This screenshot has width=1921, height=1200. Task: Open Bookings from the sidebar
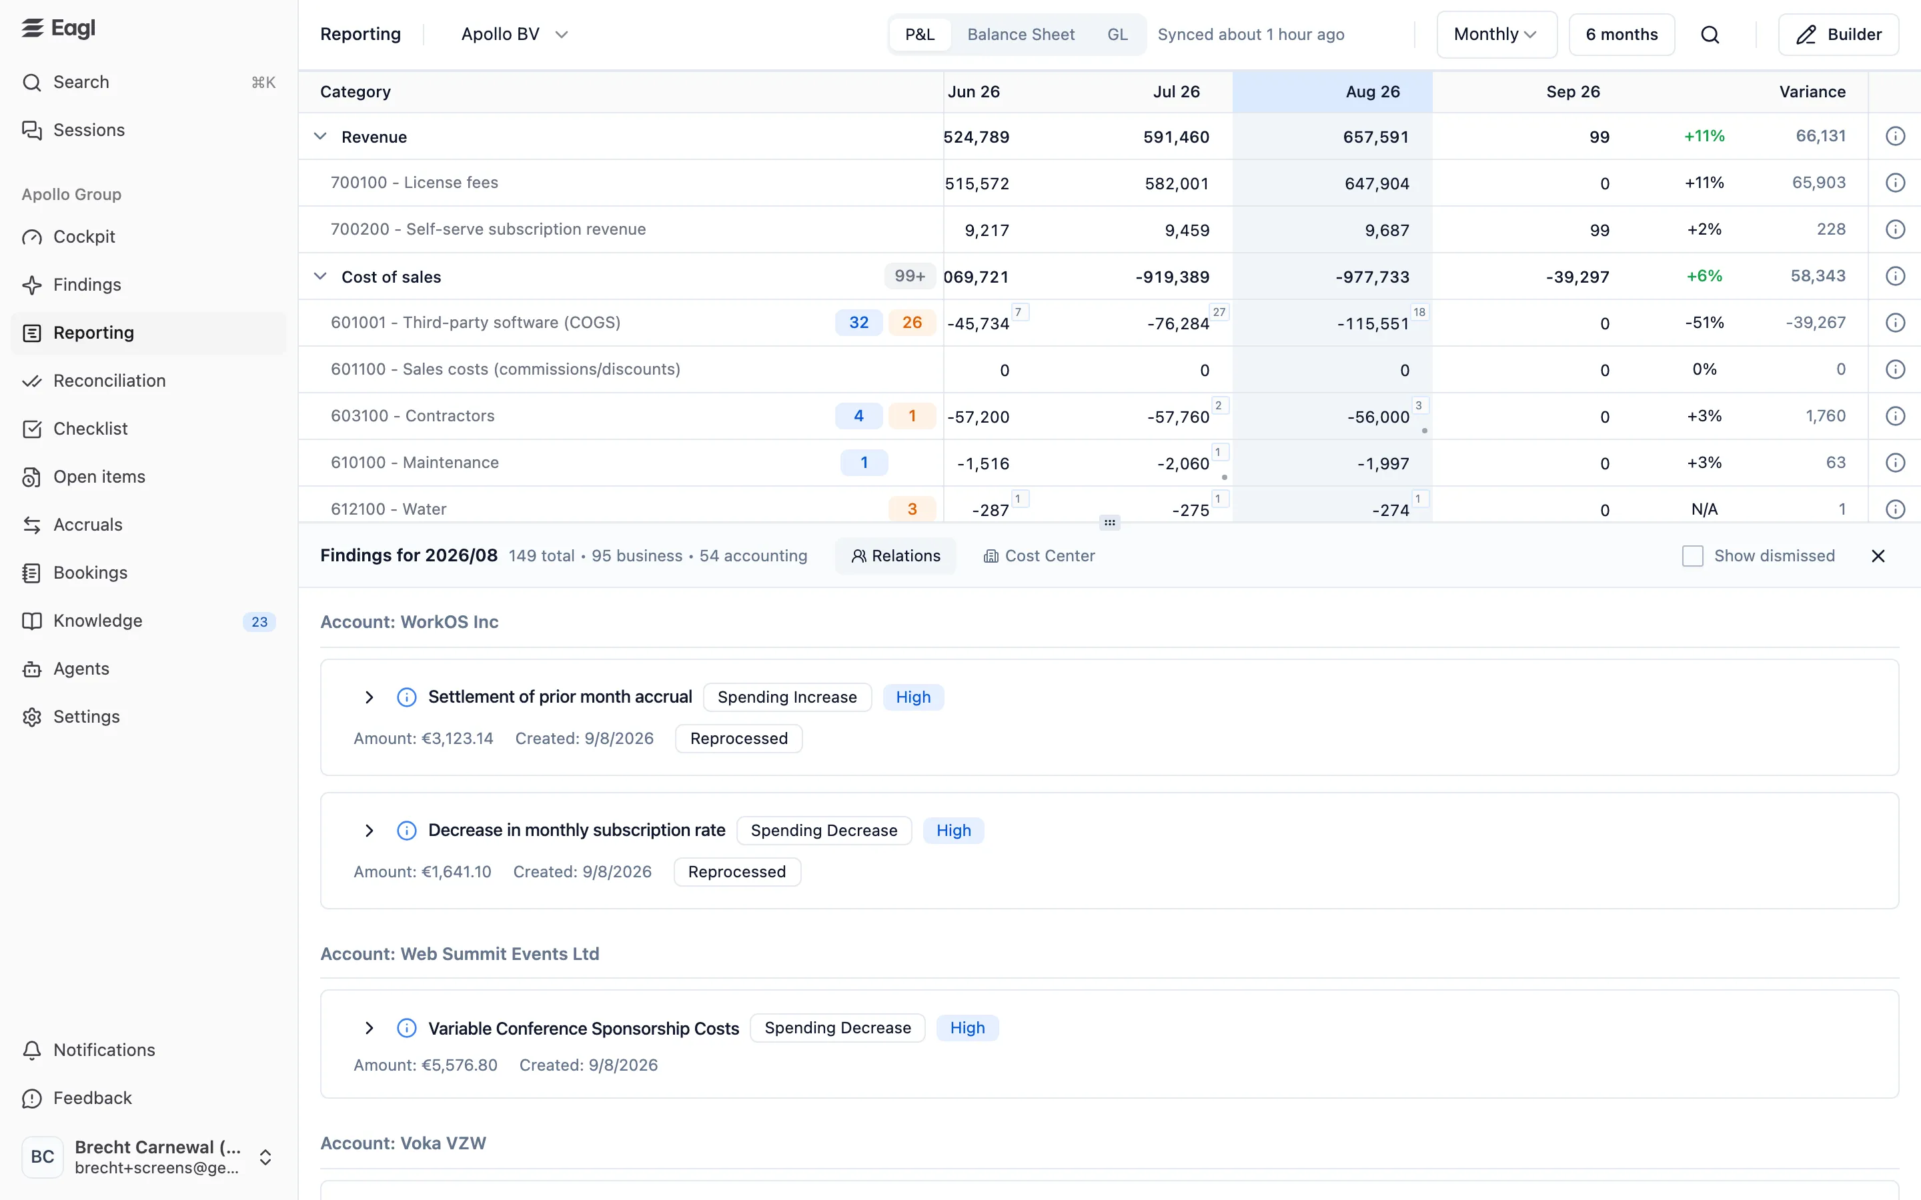pyautogui.click(x=149, y=573)
